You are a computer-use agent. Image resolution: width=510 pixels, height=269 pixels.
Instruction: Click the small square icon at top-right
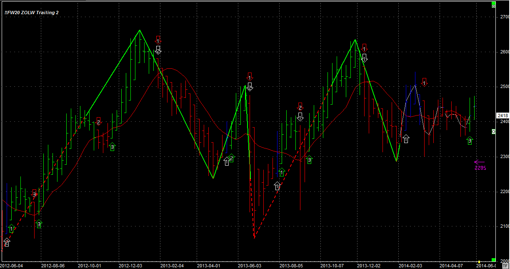(x=494, y=6)
